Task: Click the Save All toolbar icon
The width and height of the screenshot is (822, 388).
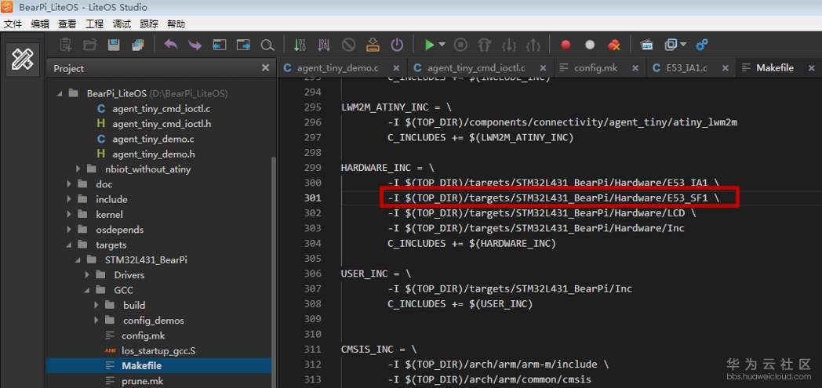Action: [x=138, y=45]
